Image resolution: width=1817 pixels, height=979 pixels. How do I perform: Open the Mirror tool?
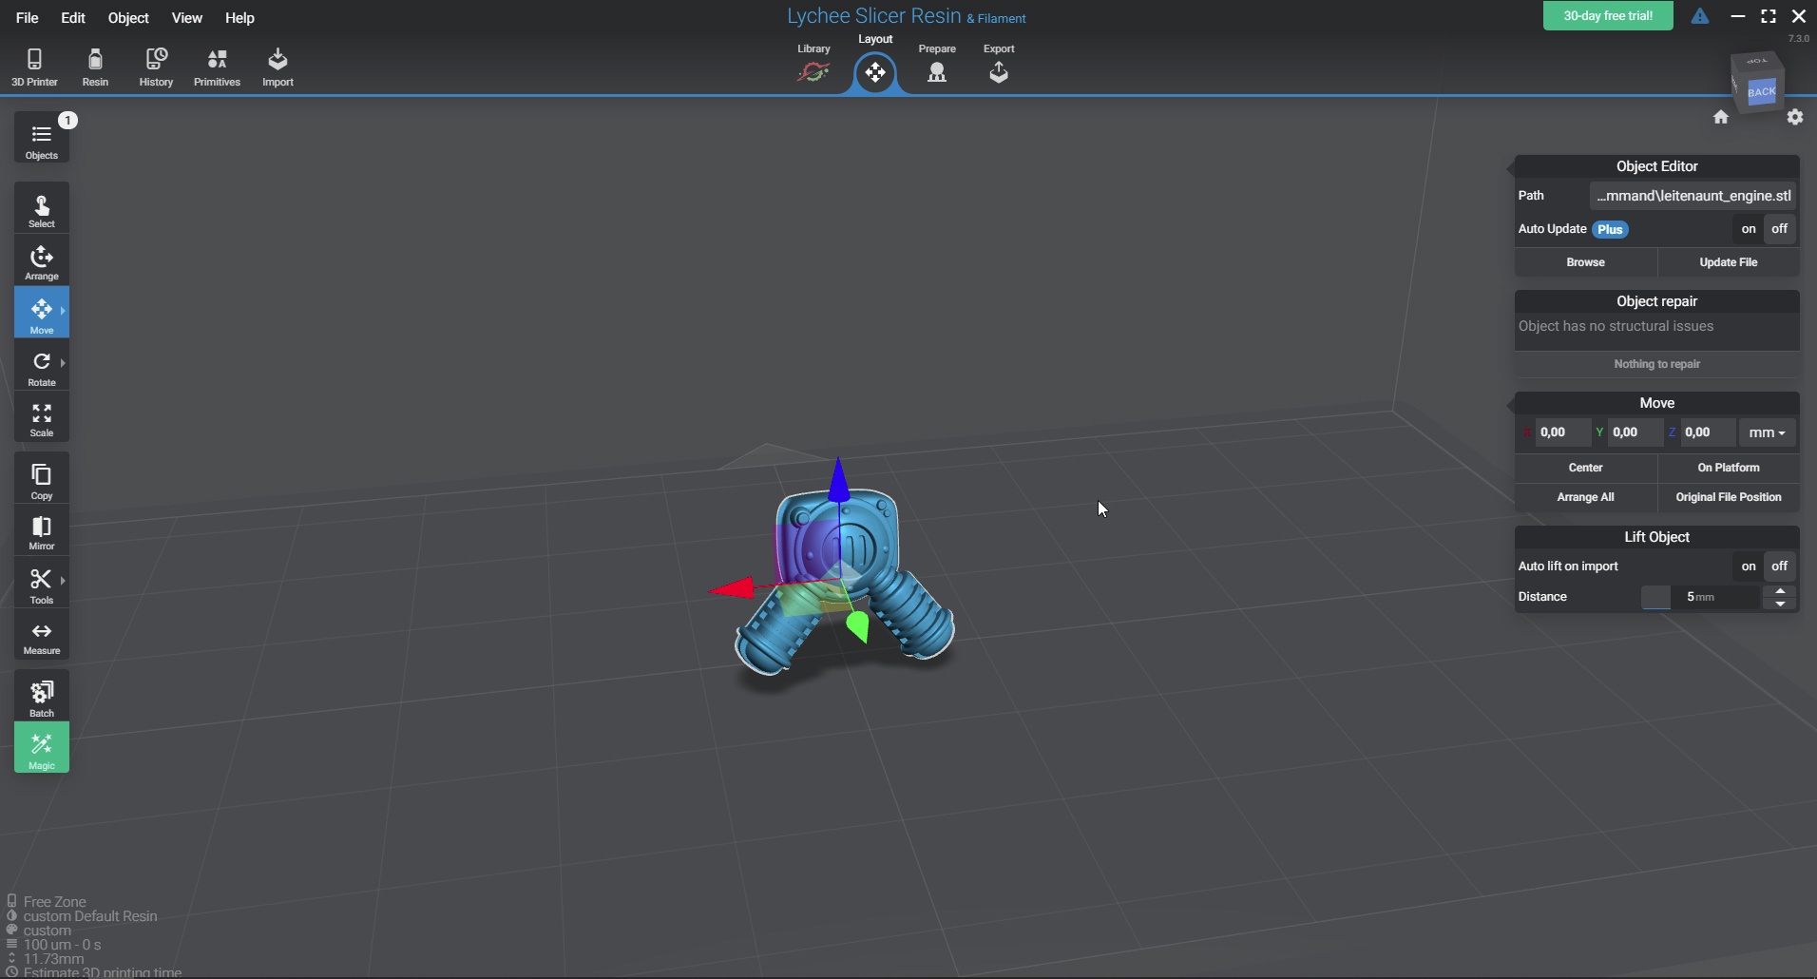pyautogui.click(x=42, y=530)
